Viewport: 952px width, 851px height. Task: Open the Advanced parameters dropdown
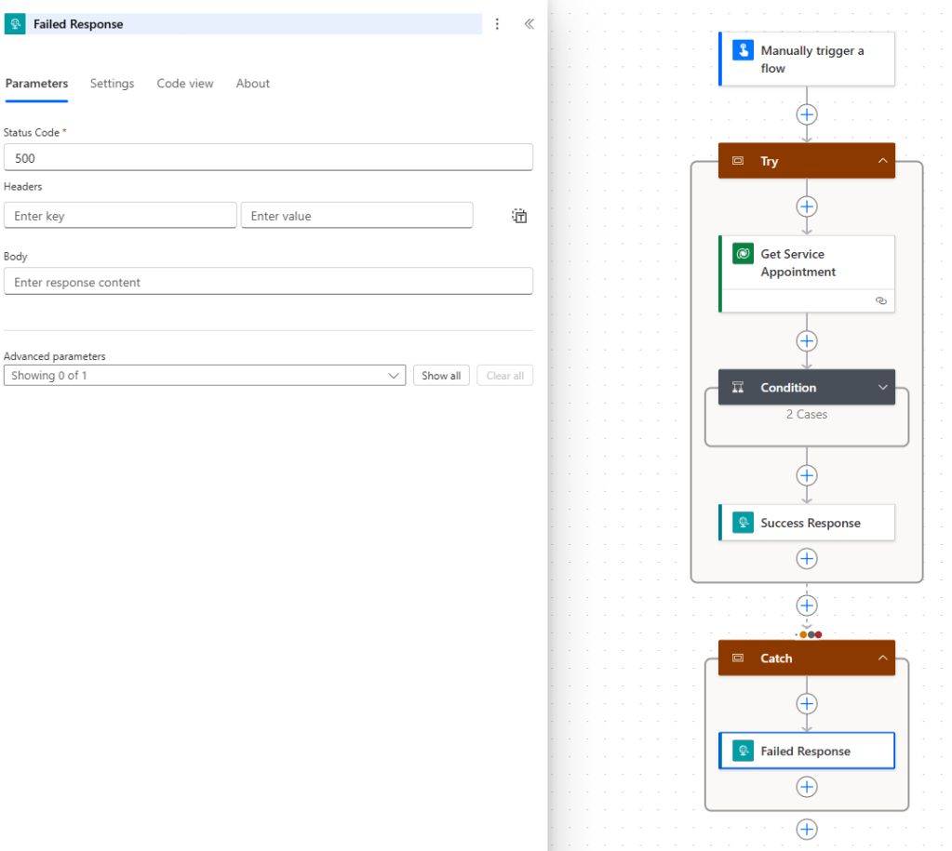pyautogui.click(x=205, y=376)
